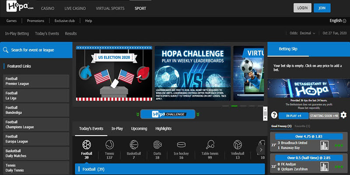Switch to the Upcoming tab
Screen dimensions: 350x175
pos(139,129)
